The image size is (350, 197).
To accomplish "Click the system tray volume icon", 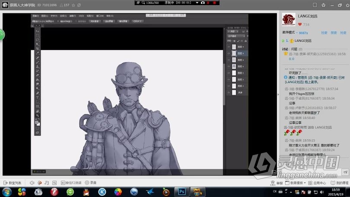I will click(321, 192).
